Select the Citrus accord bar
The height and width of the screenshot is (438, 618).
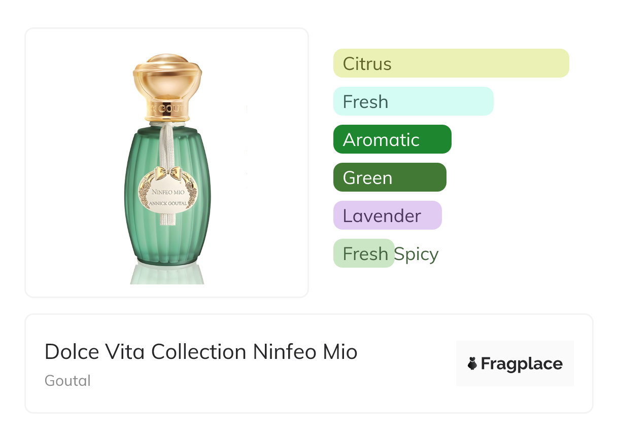pyautogui.click(x=451, y=63)
